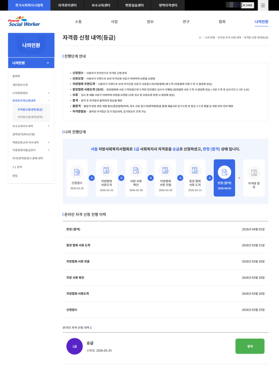The image size is (279, 365).
Task: Select 자격증신청내역(영역) submenu item
Action: coord(30,117)
